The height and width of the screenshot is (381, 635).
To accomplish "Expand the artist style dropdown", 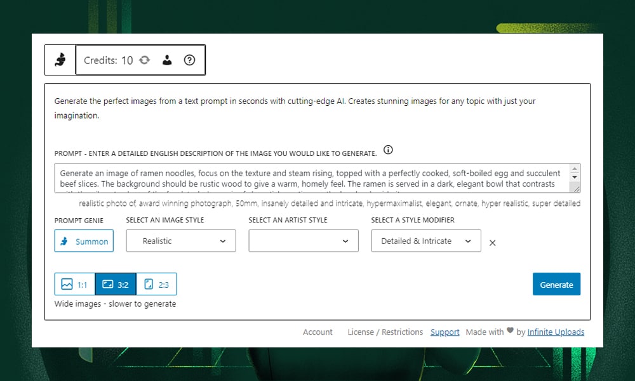I will [x=304, y=241].
